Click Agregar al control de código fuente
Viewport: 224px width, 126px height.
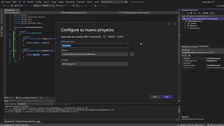coord(191,125)
